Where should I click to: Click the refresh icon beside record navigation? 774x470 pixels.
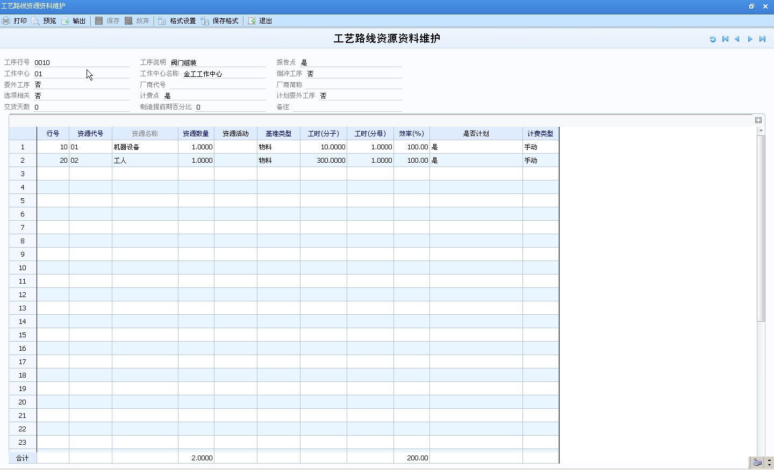pyautogui.click(x=713, y=39)
